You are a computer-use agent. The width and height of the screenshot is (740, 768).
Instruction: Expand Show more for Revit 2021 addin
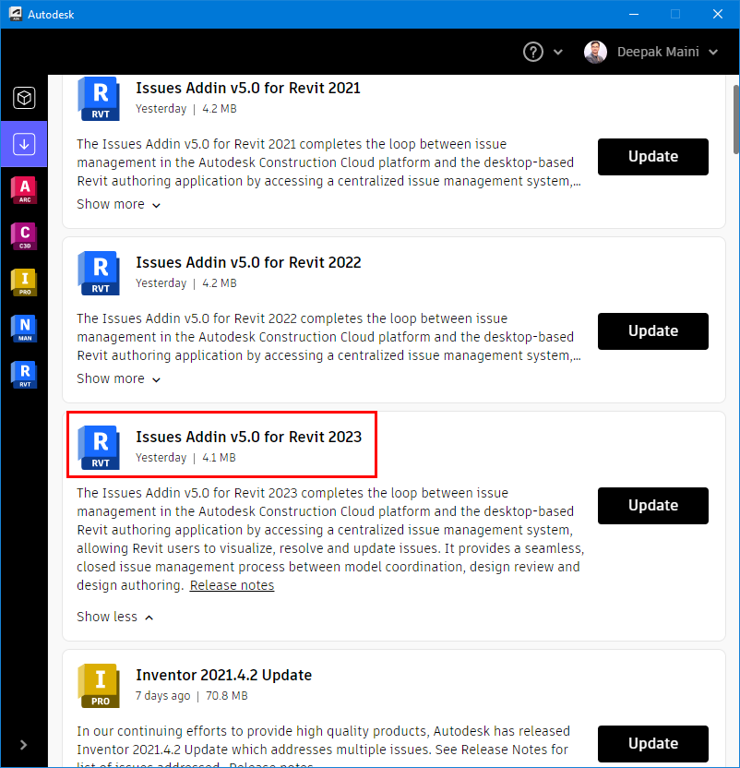point(118,204)
